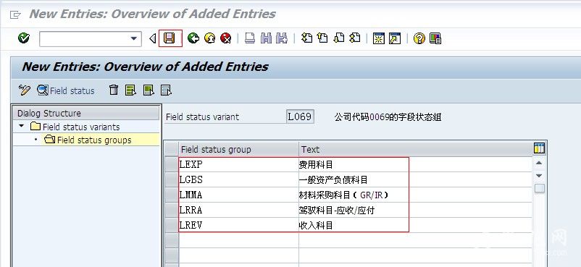The height and width of the screenshot is (267, 581).
Task: Select the LEXP row selector
Action: pos(172,164)
